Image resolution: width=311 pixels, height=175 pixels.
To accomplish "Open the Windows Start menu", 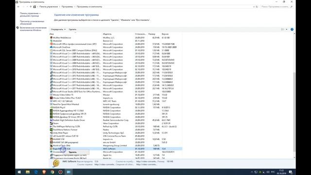I will click(x=19, y=172).
